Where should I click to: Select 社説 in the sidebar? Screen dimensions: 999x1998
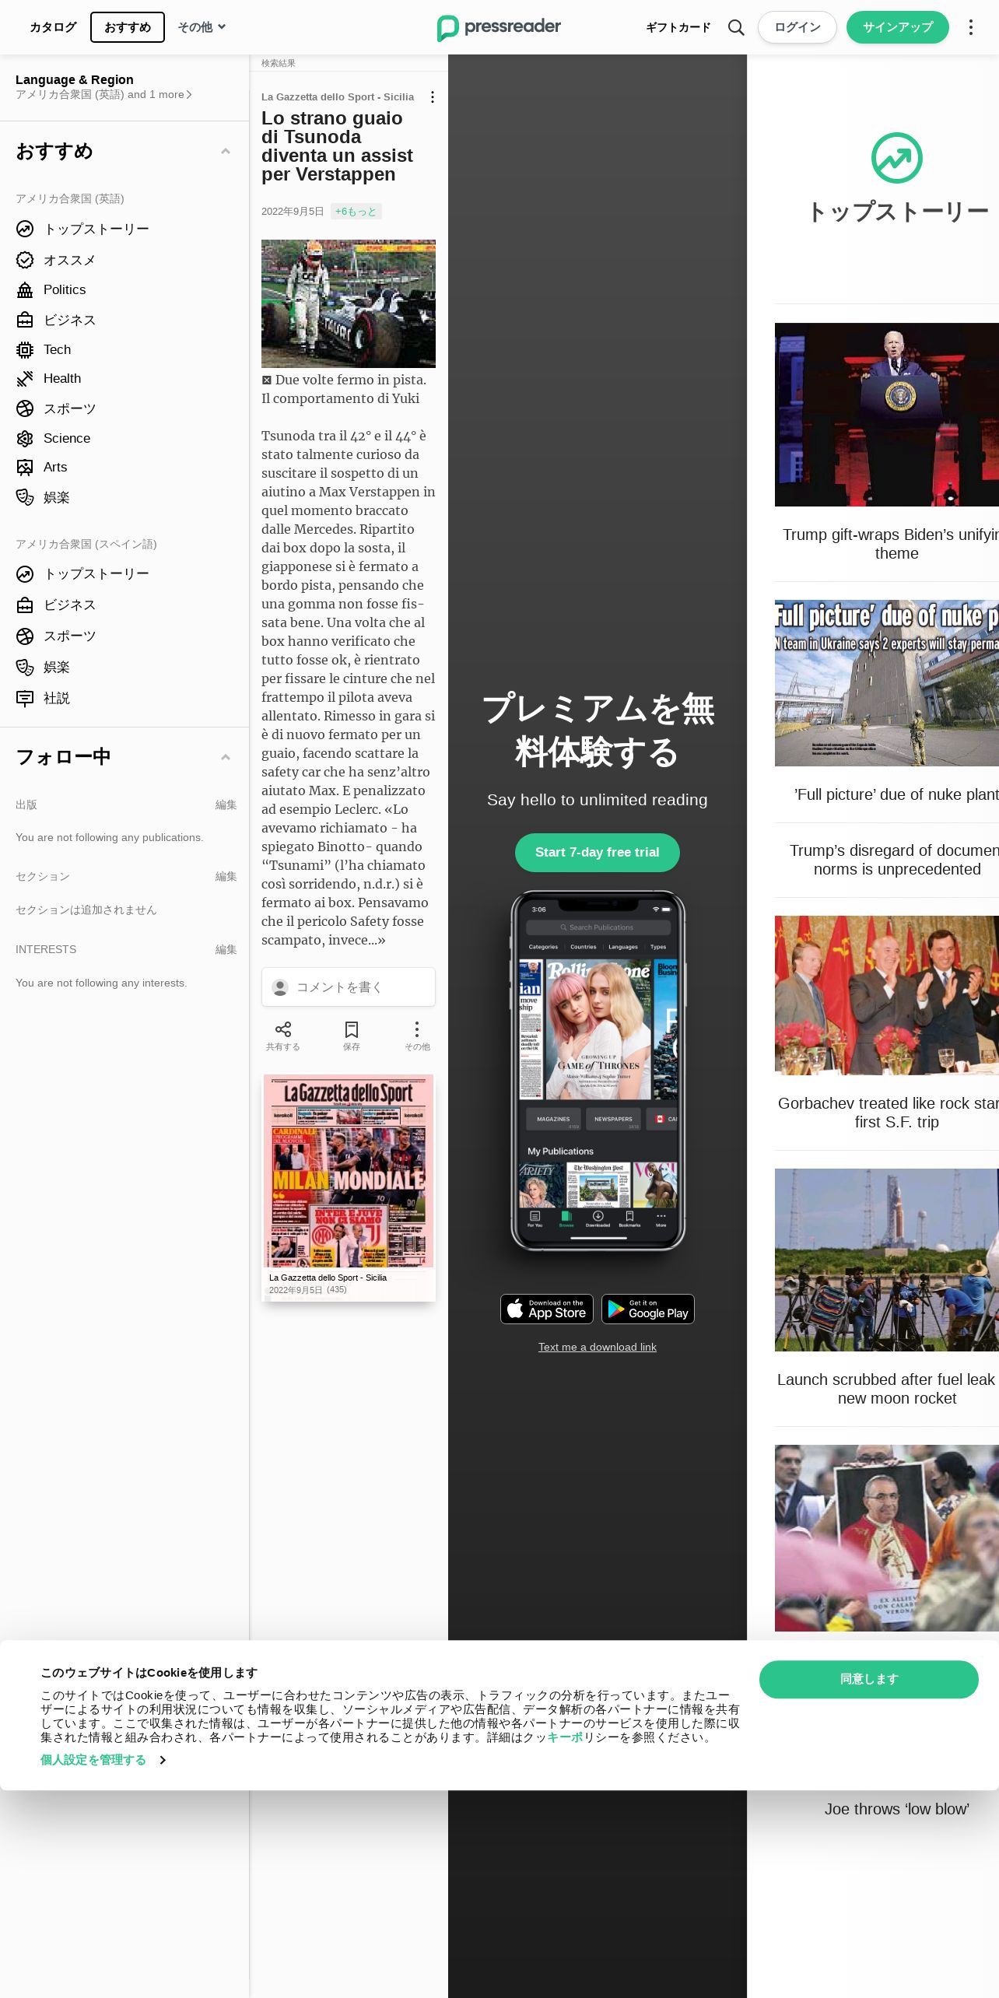click(x=57, y=698)
